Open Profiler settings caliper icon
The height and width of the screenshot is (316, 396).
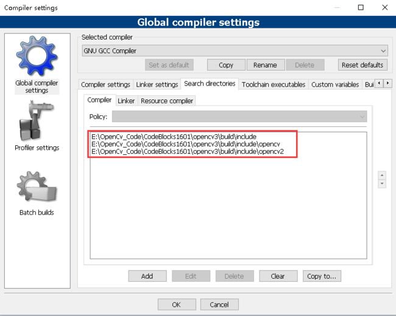tap(37, 121)
